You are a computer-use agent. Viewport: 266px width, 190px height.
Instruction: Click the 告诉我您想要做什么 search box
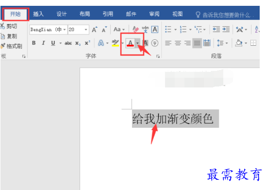[224, 15]
